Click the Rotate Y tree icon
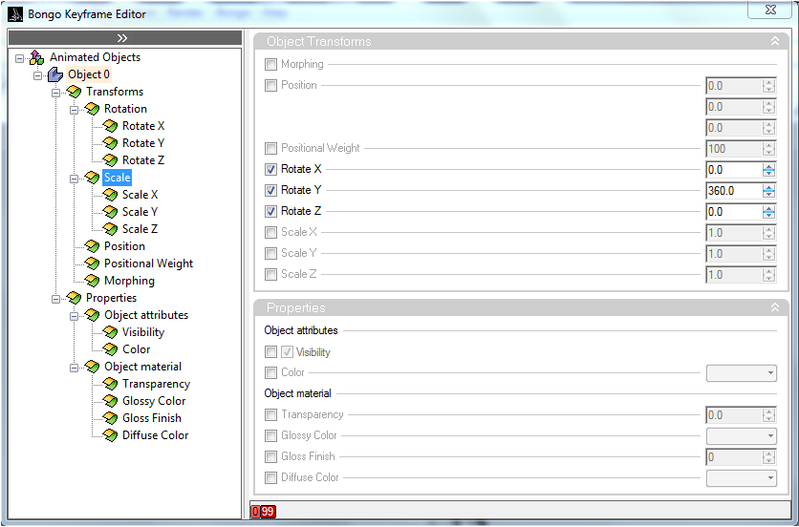The image size is (799, 527). coord(110,143)
